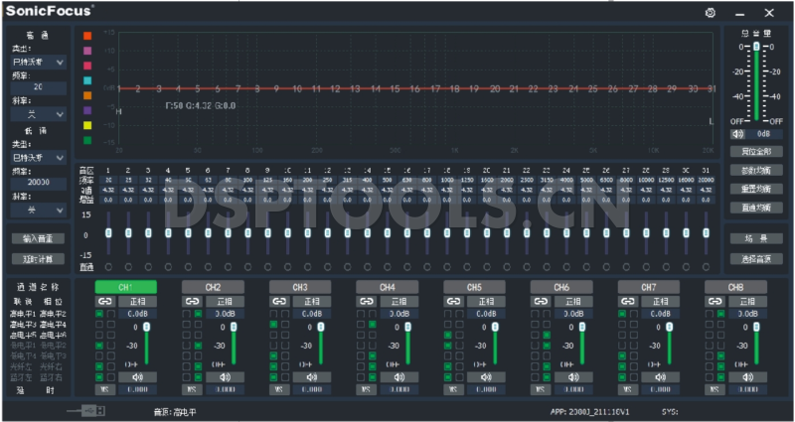The image size is (795, 422).
Task: Click the CH5 link (chain) icon
Action: click(454, 302)
